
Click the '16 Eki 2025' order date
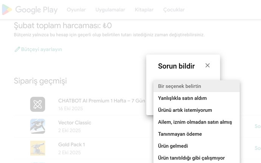[x=71, y=109]
